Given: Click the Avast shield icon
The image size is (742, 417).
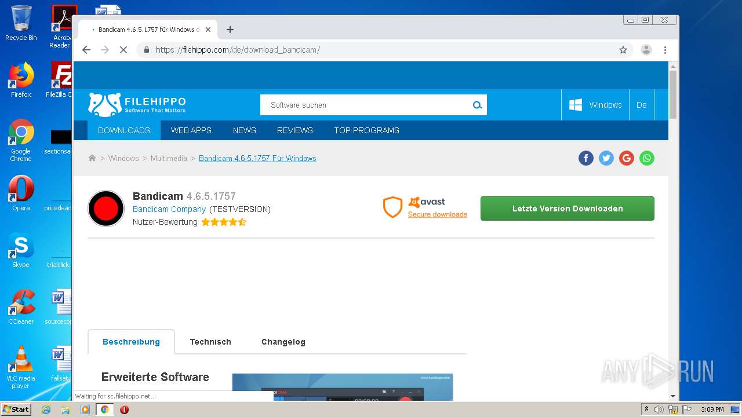Looking at the screenshot, I should (x=392, y=207).
